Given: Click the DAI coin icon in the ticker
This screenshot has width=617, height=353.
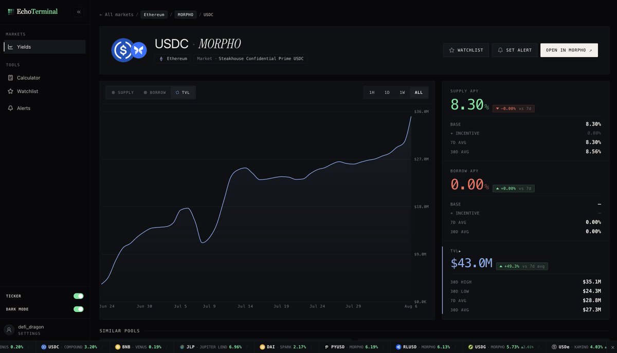Looking at the screenshot, I should coord(262,347).
